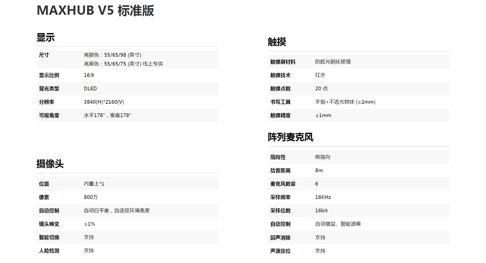This screenshot has height=263, width=486.
Task: Click the 触摸精度 label
Action: pos(280,115)
